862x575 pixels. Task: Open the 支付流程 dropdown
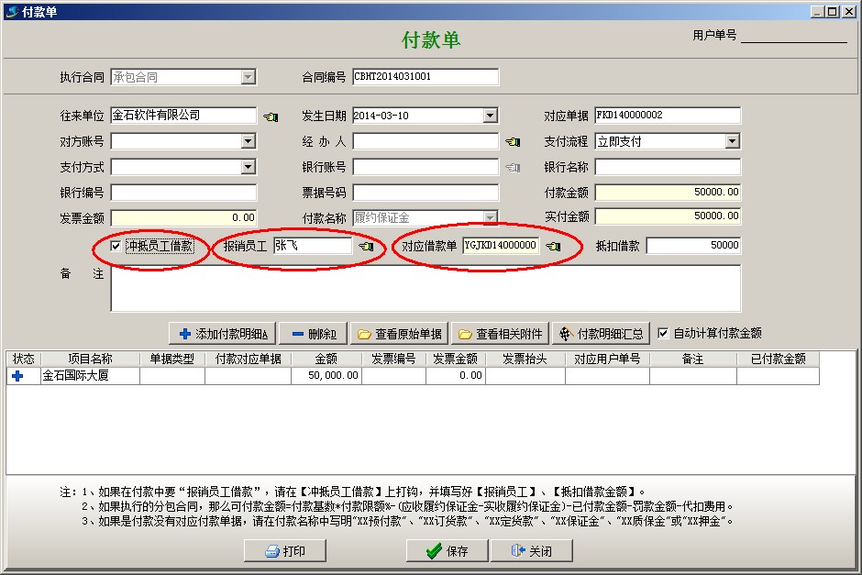point(732,141)
